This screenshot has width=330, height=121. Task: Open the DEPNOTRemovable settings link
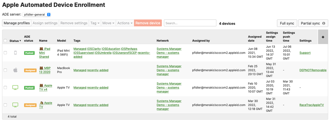(x=313, y=70)
